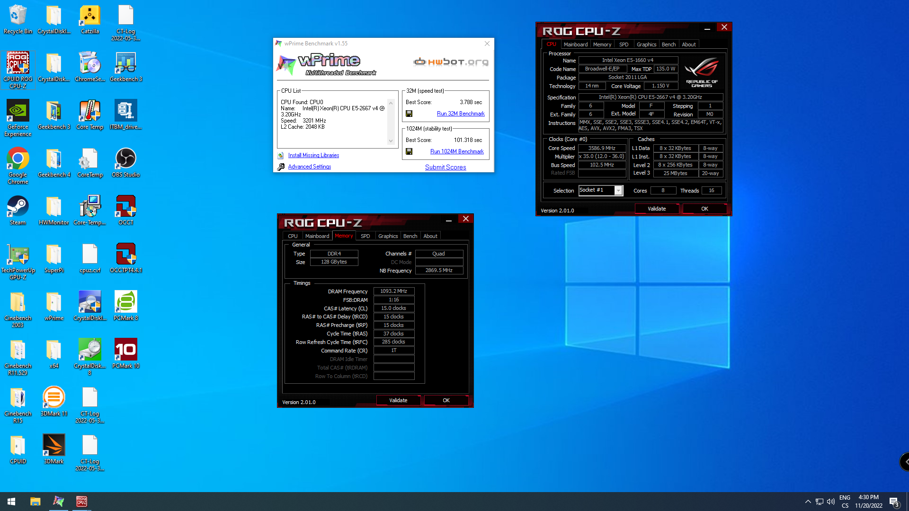This screenshot has height=511, width=909.
Task: Click Run 32M Benchmark link
Action: (x=461, y=114)
